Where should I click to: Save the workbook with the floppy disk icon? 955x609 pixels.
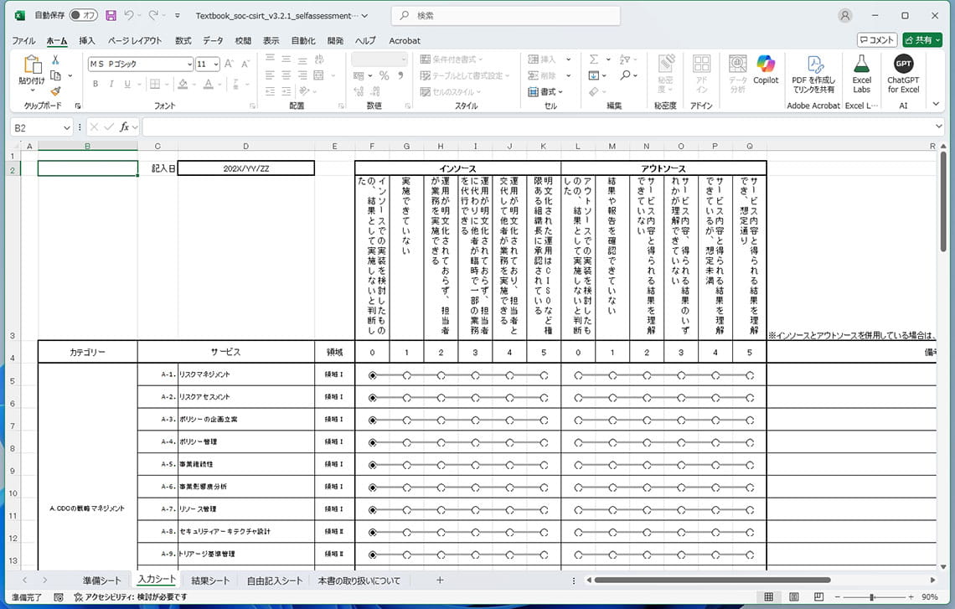(x=111, y=15)
